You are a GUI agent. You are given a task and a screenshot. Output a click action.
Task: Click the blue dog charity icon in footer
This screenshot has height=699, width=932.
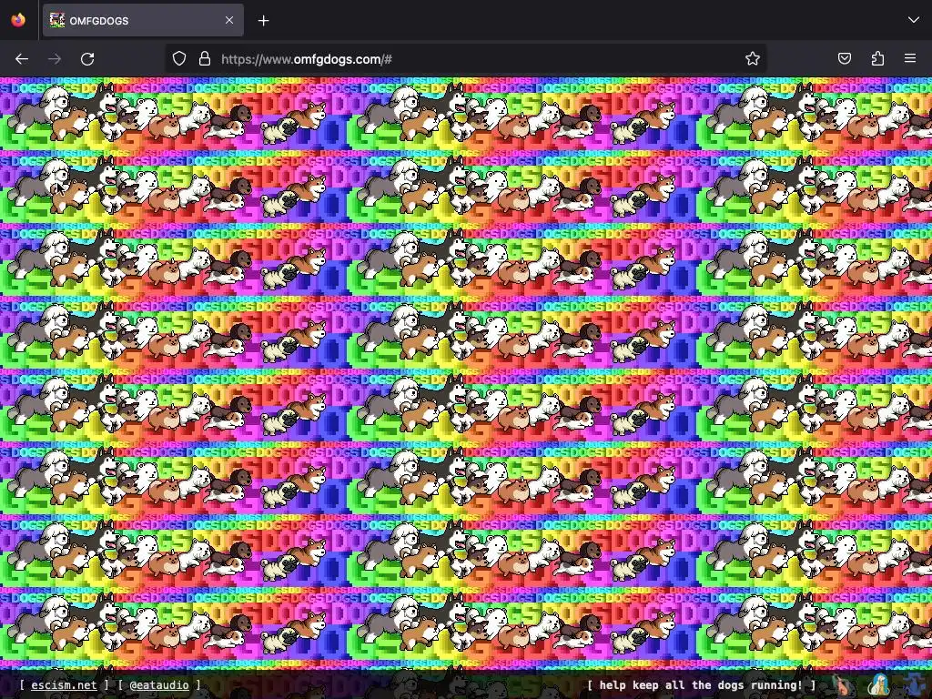pos(914,684)
